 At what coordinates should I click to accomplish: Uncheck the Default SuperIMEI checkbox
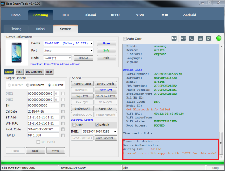pos(97,125)
